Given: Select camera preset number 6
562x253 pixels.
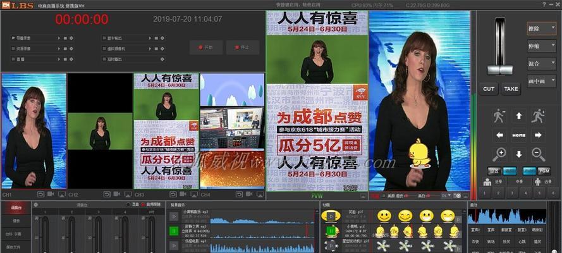Looking at the screenshot, I should [x=553, y=193].
